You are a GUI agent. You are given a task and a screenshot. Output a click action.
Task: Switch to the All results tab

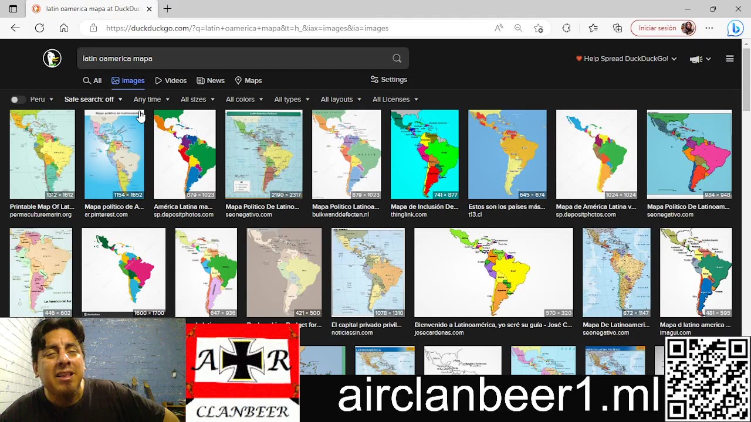[x=92, y=81]
